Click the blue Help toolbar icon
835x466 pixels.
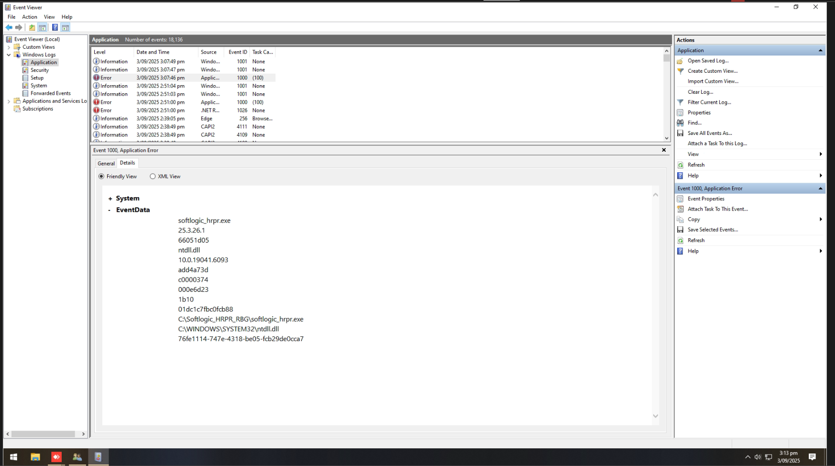click(55, 27)
